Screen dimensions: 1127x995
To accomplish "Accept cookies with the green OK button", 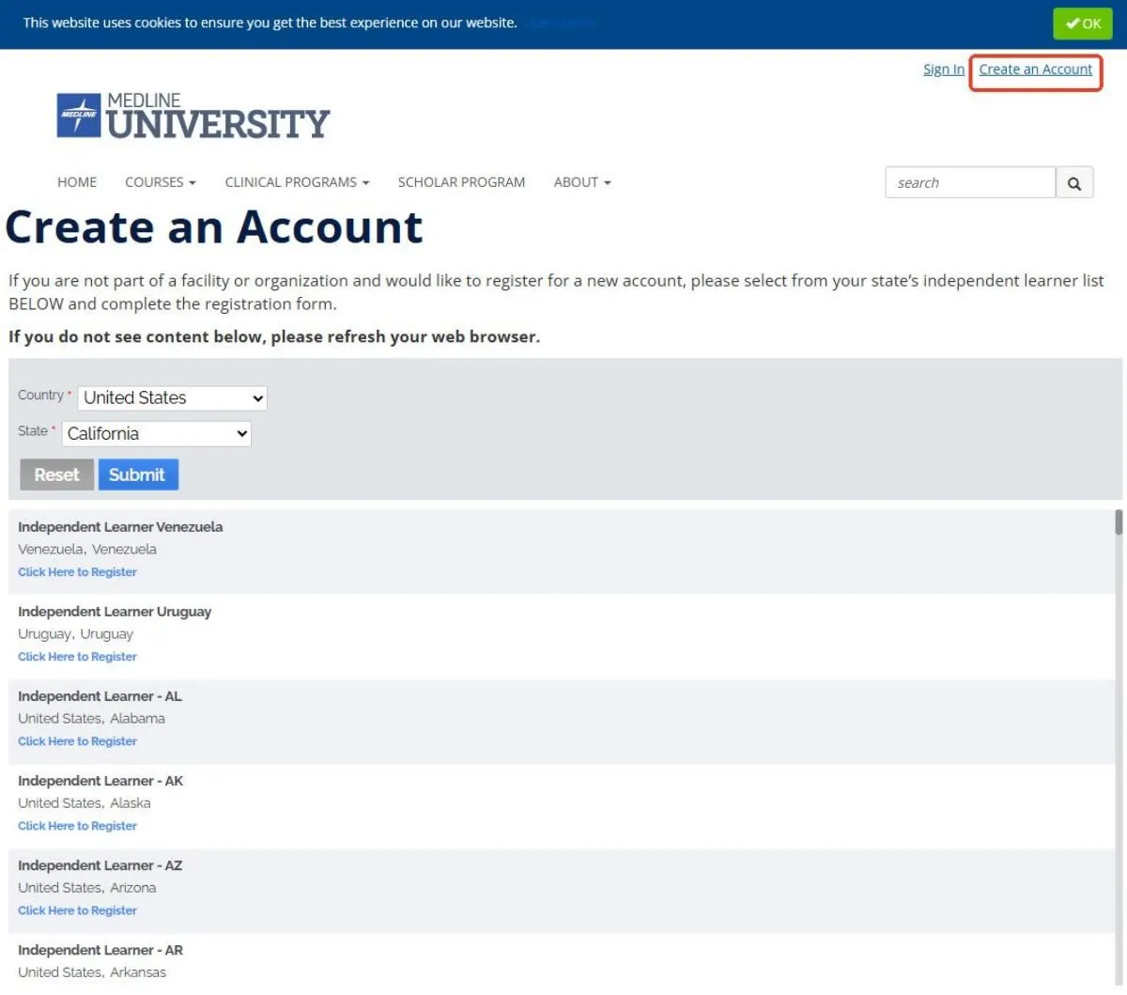I will 1083,23.
